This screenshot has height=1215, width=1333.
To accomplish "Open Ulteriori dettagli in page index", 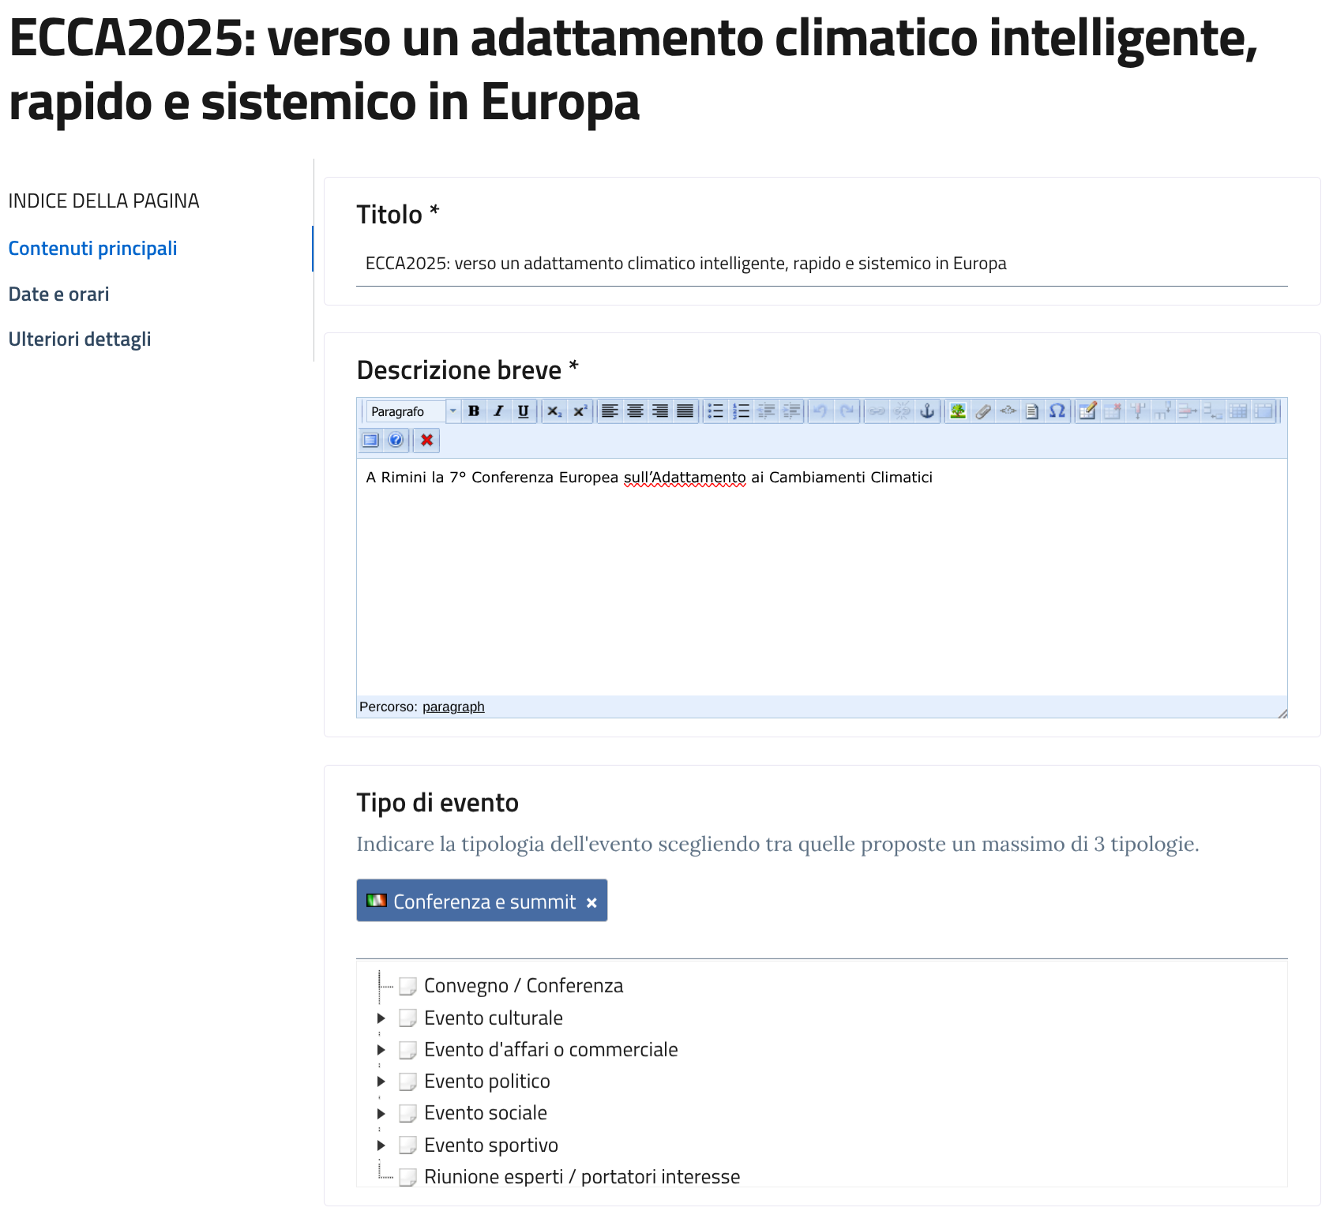I will (x=80, y=339).
